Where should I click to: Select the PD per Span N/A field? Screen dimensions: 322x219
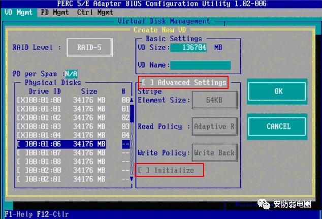point(71,74)
